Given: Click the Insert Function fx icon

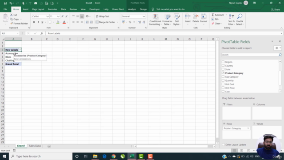Looking at the screenshot, I should coord(42,33).
